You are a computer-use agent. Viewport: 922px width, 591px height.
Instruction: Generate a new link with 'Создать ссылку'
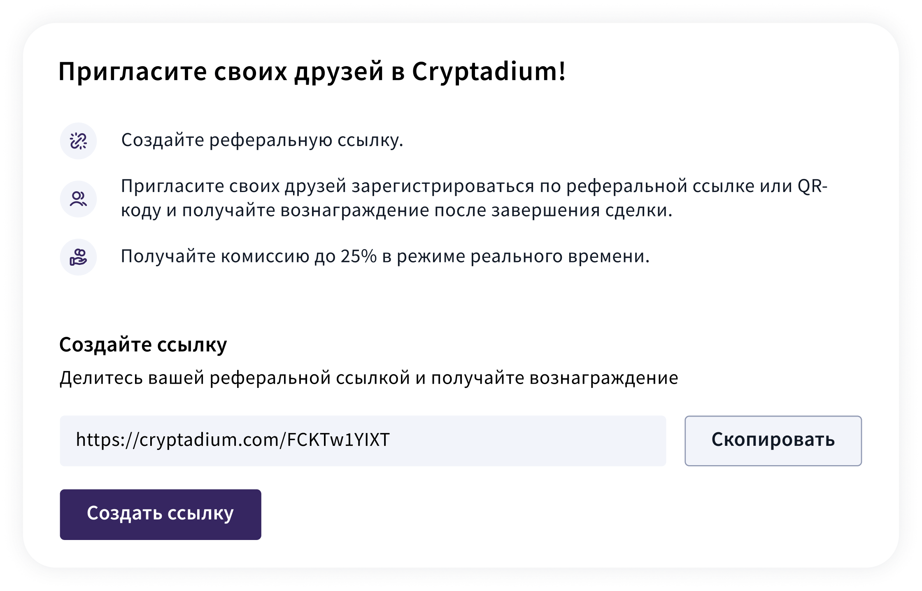[160, 514]
